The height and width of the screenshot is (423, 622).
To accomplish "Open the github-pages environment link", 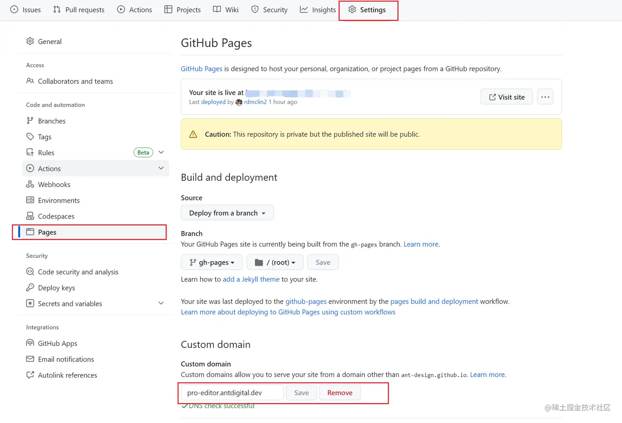I will (x=306, y=301).
